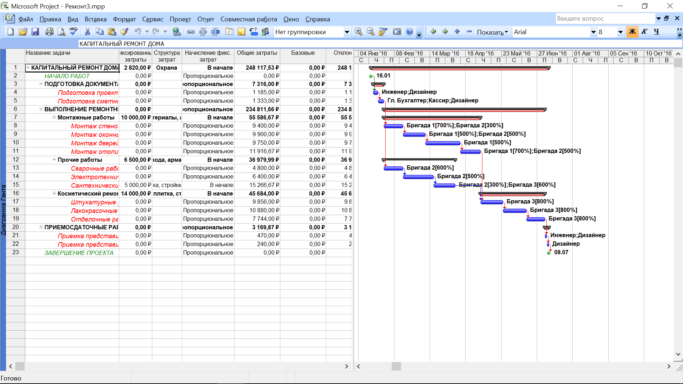Click the Format Painter brush icon
The width and height of the screenshot is (683, 384).
pos(124,32)
